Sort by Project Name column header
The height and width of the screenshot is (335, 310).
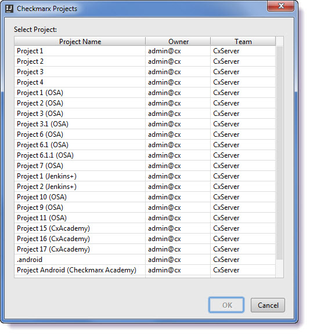point(80,42)
